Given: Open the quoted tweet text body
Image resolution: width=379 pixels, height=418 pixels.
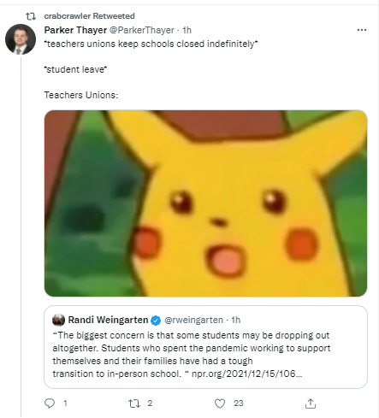Looking at the screenshot, I should point(192,355).
